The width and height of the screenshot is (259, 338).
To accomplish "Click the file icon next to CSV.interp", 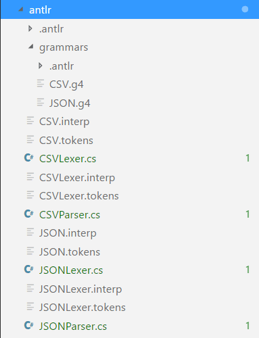I will click(x=30, y=120).
